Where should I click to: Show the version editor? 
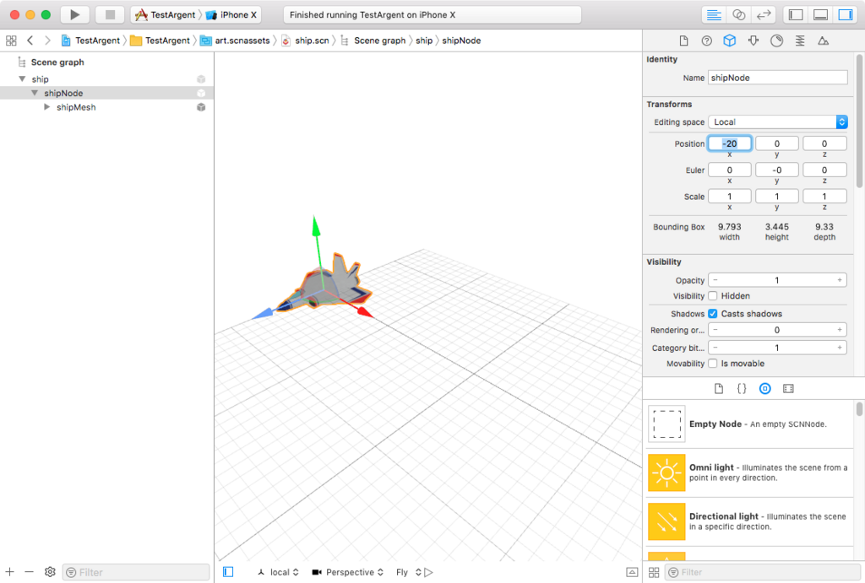pos(764,15)
